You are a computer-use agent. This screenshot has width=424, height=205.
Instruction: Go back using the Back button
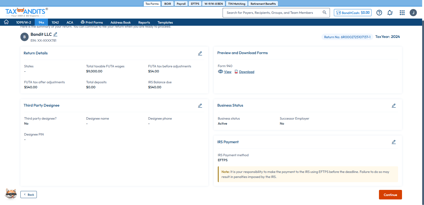[29, 195]
